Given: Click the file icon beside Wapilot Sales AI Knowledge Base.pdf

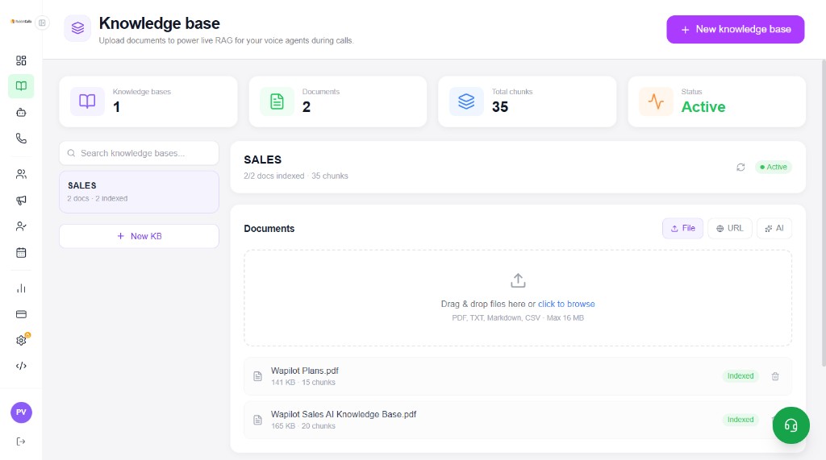Looking at the screenshot, I should pos(257,420).
